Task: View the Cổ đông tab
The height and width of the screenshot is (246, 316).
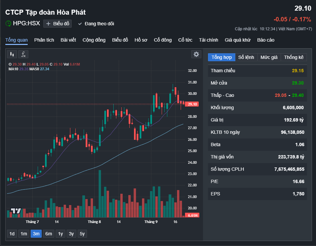Action: click(x=163, y=40)
